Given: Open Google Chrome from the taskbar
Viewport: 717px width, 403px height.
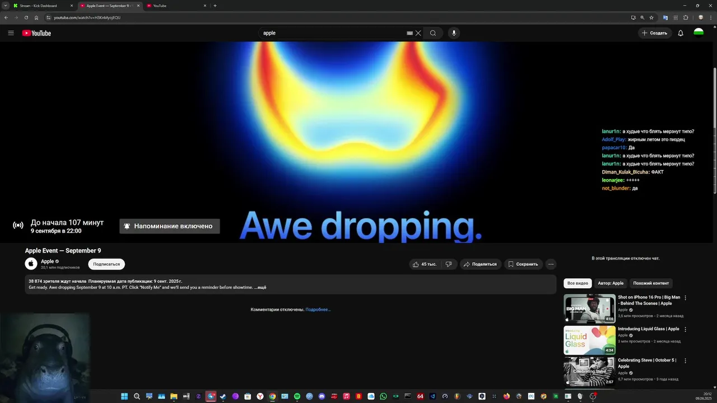Looking at the screenshot, I should 272,396.
